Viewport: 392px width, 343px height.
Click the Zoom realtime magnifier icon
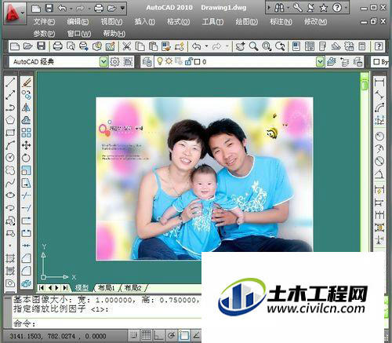click(253, 46)
